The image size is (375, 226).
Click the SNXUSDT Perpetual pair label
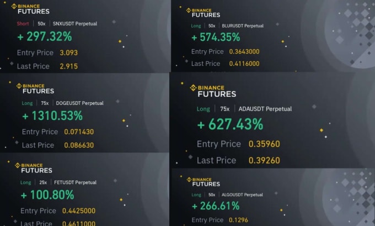click(x=75, y=24)
